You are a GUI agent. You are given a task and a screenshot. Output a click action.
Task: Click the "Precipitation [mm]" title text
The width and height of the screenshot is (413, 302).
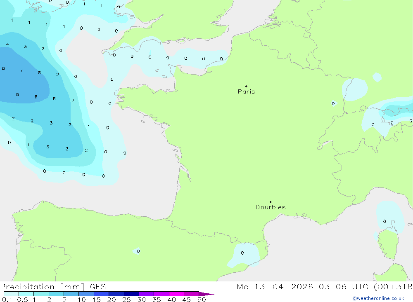tap(43, 287)
